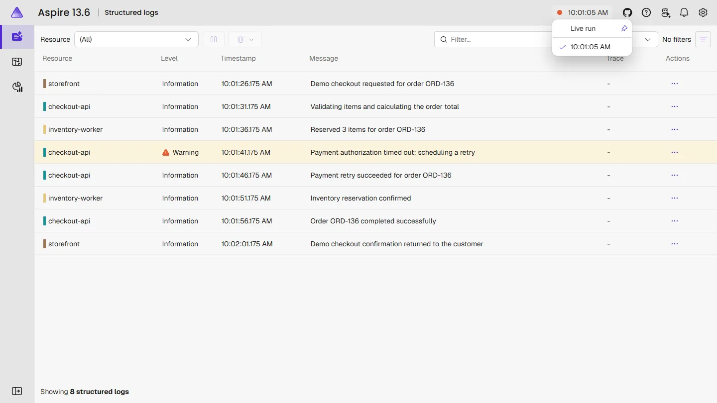Open actions for 'Reserved 3 items' row

(x=675, y=129)
